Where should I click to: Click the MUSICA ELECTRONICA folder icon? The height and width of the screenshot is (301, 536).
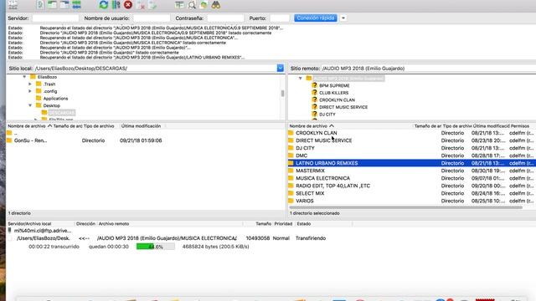[291, 178]
